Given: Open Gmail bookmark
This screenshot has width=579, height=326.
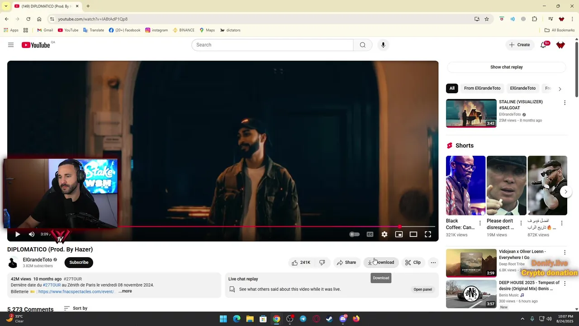Looking at the screenshot, I should click(45, 30).
